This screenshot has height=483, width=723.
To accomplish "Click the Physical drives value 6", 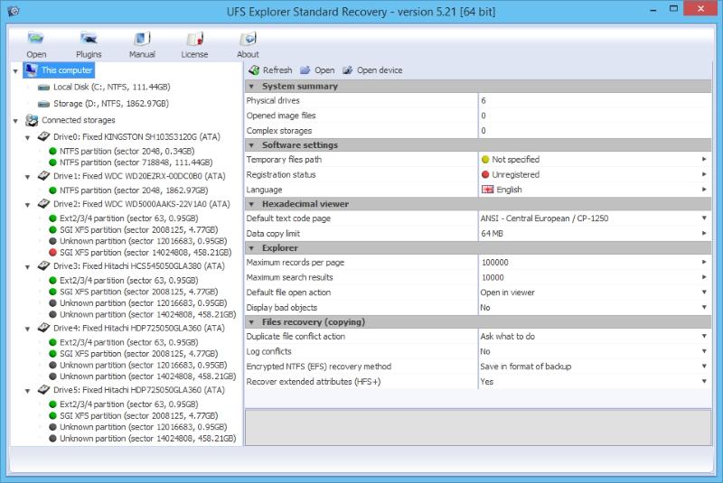I will pos(484,100).
